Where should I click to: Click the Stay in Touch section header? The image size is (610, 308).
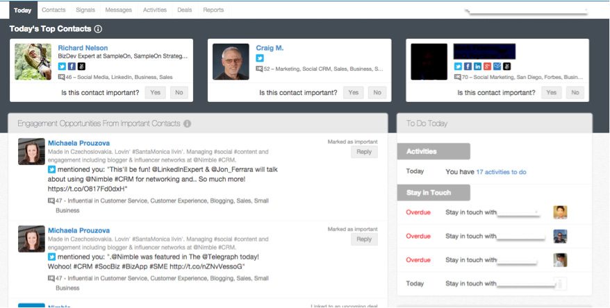(434, 193)
